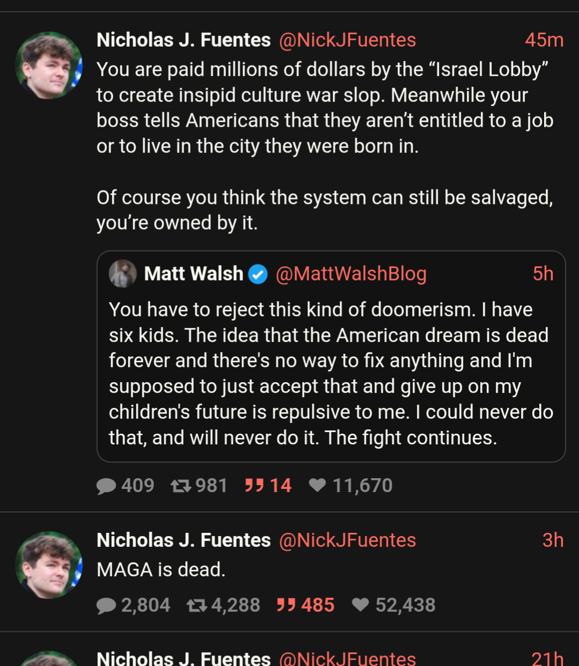This screenshot has width=579, height=666.
Task: Click the quote icon showing 14 quotes
Action: [254, 486]
